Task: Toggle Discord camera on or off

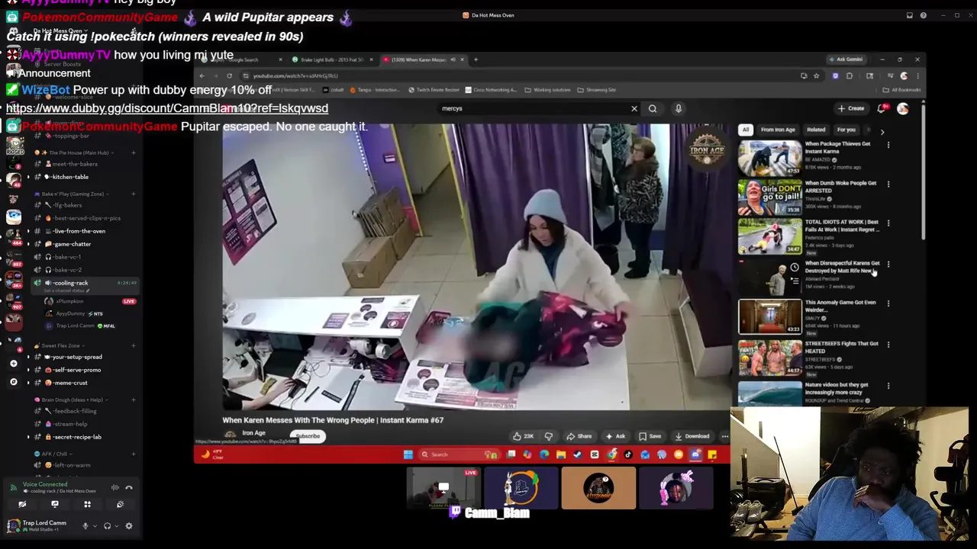Action: (22, 504)
